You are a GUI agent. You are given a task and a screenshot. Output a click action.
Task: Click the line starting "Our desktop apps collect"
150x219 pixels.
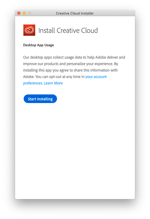tap(74, 57)
